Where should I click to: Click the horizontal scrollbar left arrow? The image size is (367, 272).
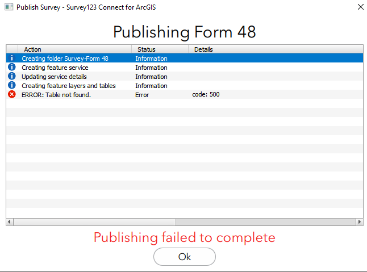(x=10, y=221)
